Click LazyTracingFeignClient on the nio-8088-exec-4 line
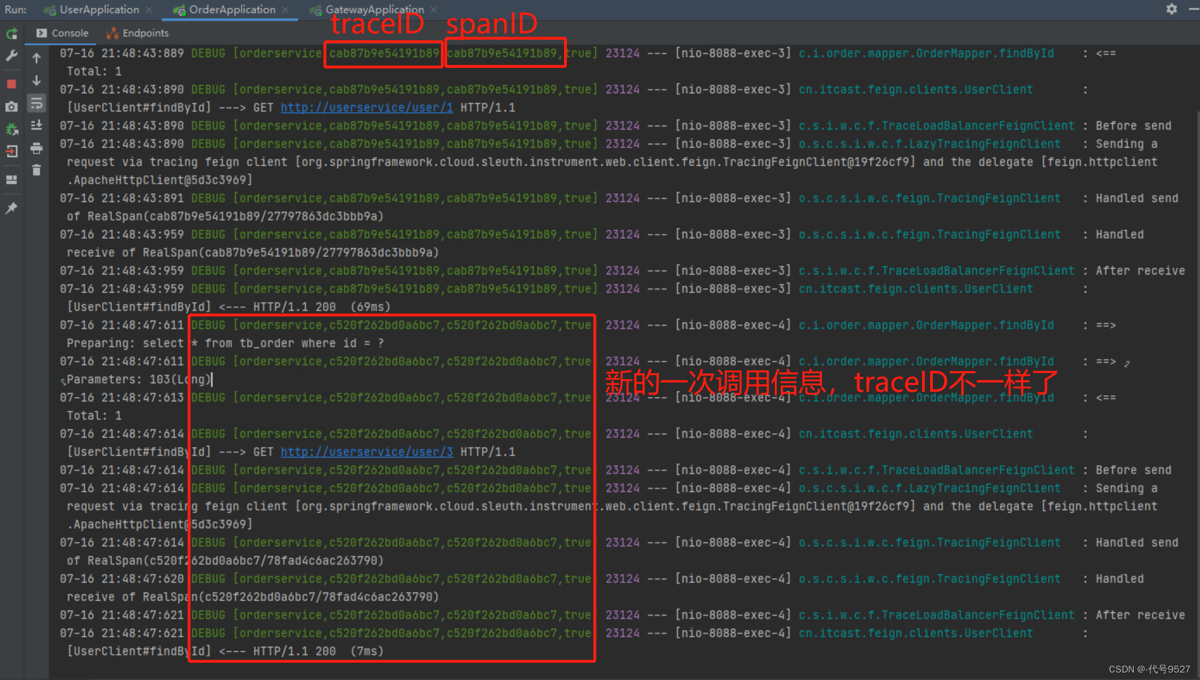This screenshot has width=1200, height=680. [929, 488]
